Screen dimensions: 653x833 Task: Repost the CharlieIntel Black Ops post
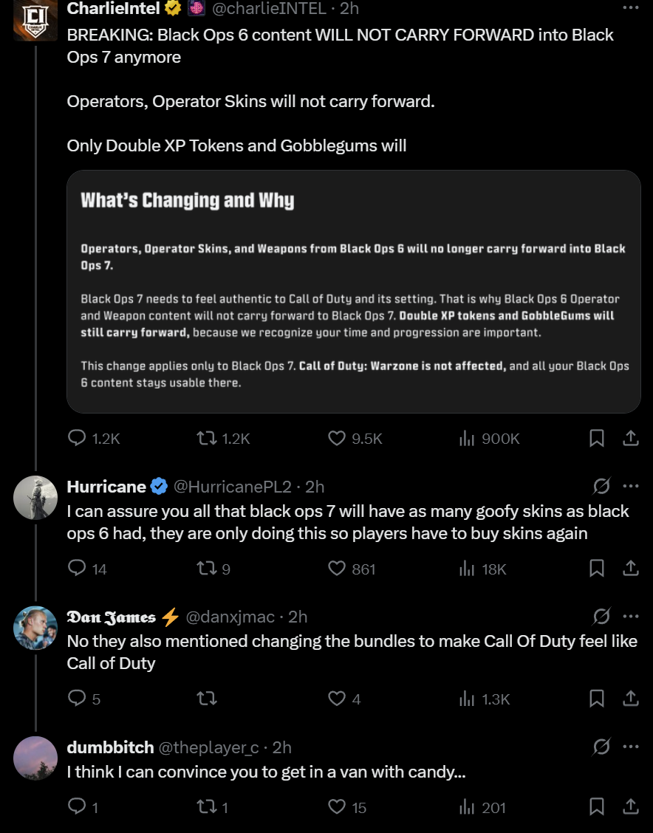[x=207, y=439]
